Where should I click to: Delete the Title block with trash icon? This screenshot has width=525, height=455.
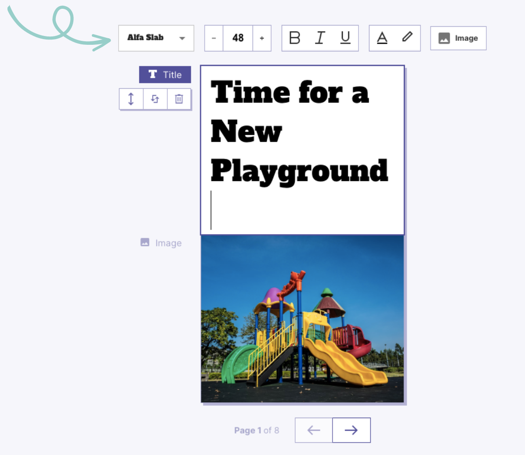coord(179,99)
